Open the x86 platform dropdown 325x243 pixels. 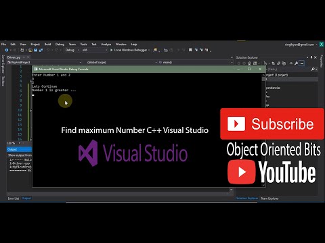[94, 50]
